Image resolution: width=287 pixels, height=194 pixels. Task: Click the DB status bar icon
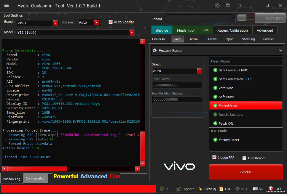[x=165, y=189]
